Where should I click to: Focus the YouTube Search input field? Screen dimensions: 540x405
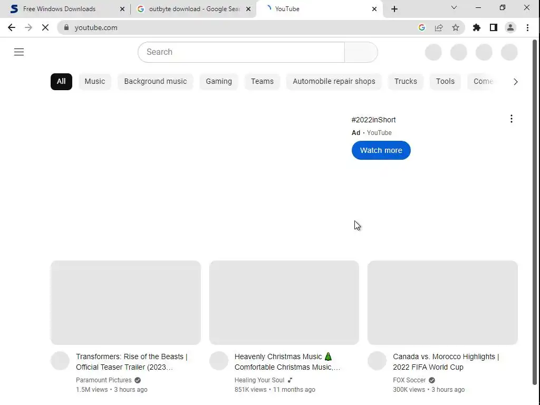tap(241, 52)
